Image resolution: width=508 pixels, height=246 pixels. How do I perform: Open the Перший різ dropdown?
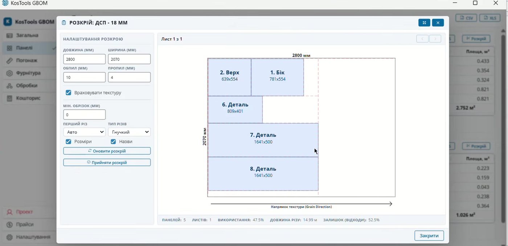point(84,132)
